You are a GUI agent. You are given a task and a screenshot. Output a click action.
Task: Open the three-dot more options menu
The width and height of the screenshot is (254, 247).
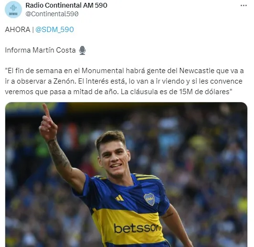pyautogui.click(x=243, y=6)
